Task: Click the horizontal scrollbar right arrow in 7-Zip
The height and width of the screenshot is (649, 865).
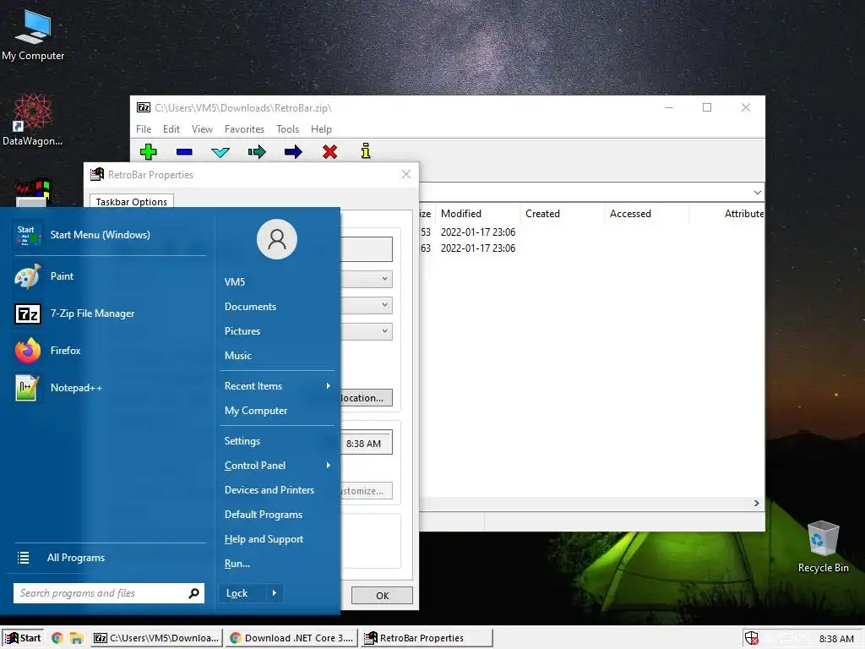Action: 756,504
